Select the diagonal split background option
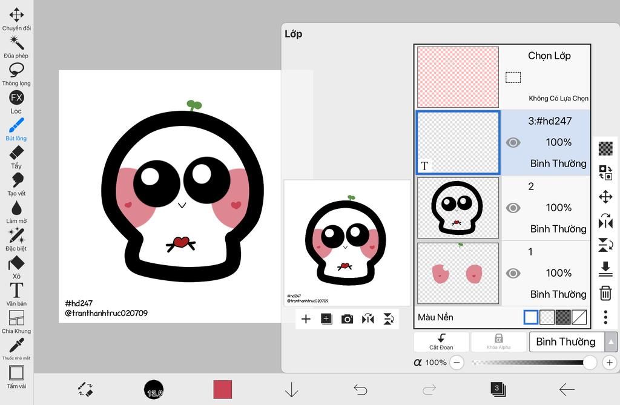 click(579, 317)
